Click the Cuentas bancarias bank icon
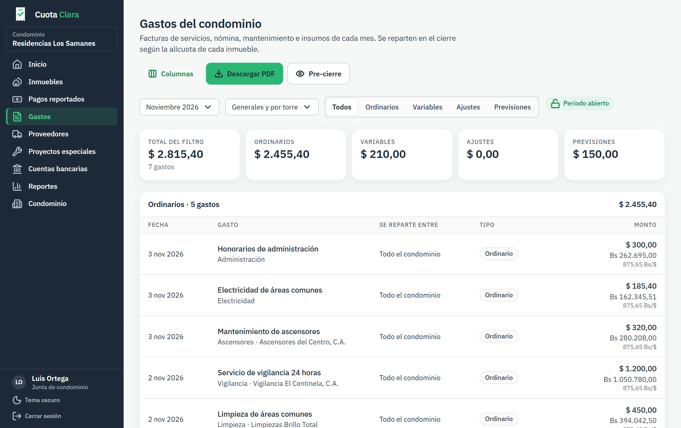Screen dimensions: 681x428 click(17, 169)
